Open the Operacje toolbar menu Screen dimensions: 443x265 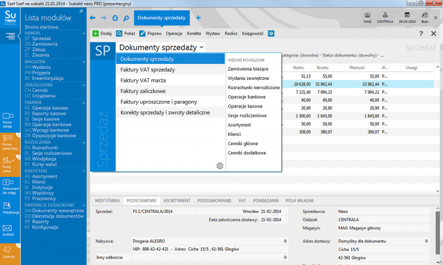click(x=174, y=33)
